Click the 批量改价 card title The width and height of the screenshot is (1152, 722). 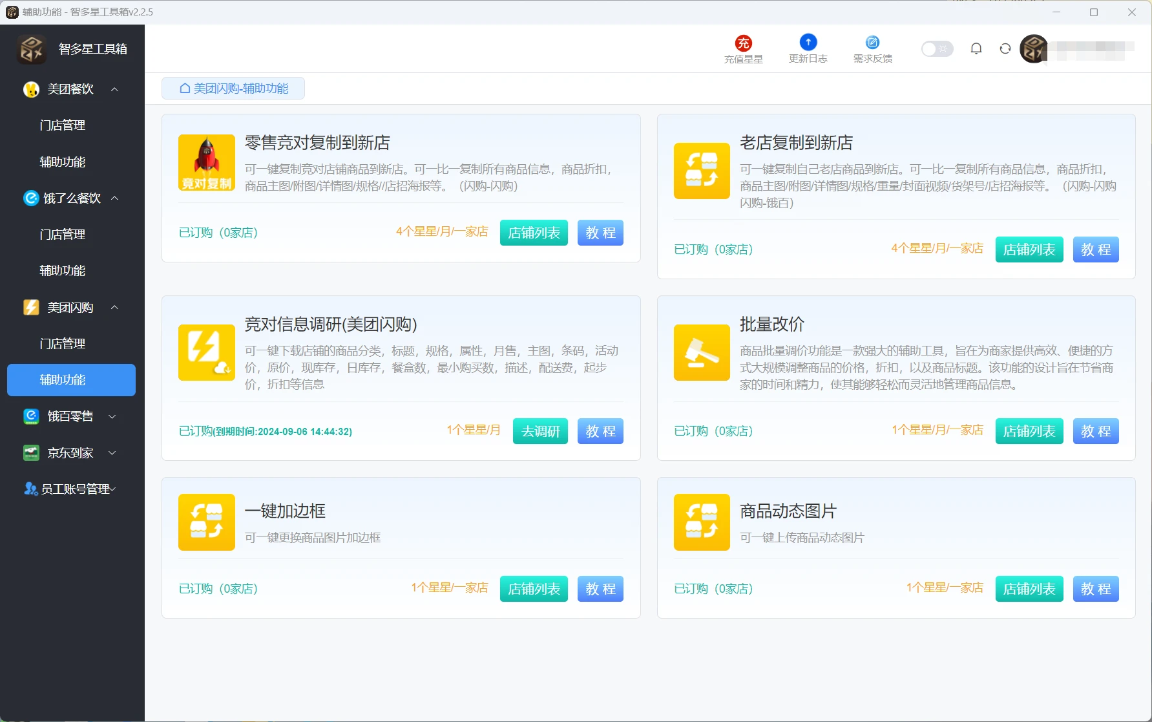(772, 324)
